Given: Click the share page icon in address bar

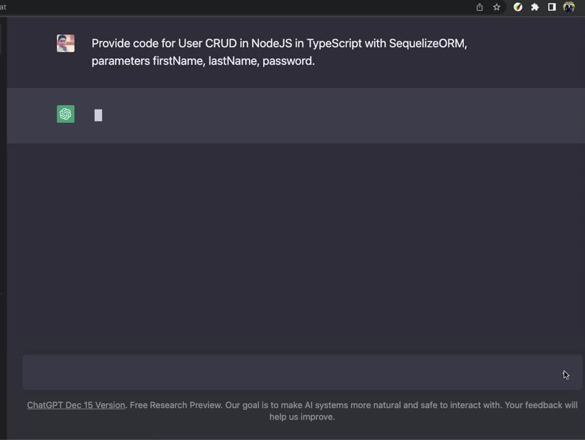Looking at the screenshot, I should point(479,7).
